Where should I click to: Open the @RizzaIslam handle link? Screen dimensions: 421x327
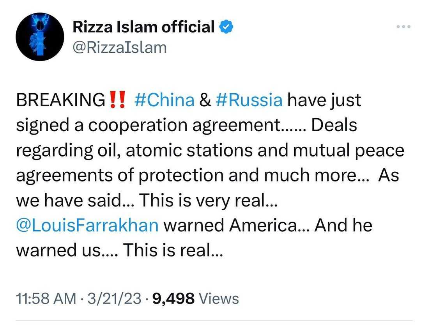pos(120,47)
